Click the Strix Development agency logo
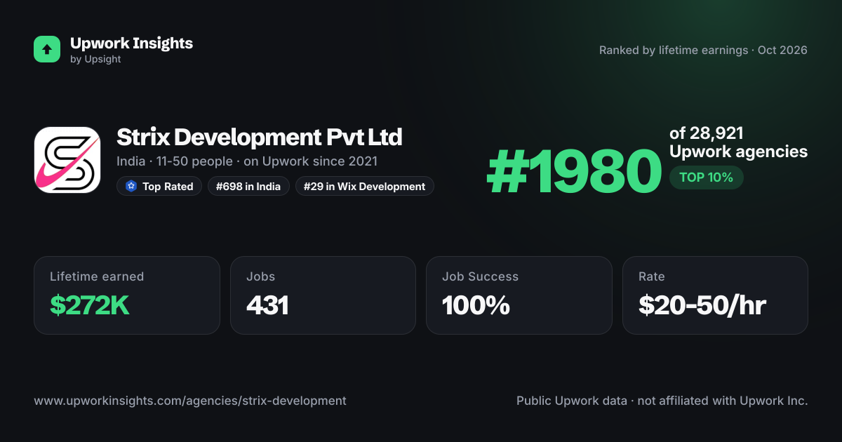 point(67,160)
